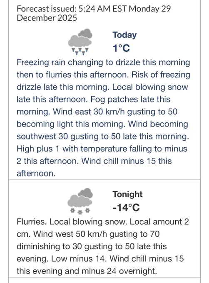Click the ice pellet drops under Today's cloud
This screenshot has width=209, height=283.
(80, 51)
